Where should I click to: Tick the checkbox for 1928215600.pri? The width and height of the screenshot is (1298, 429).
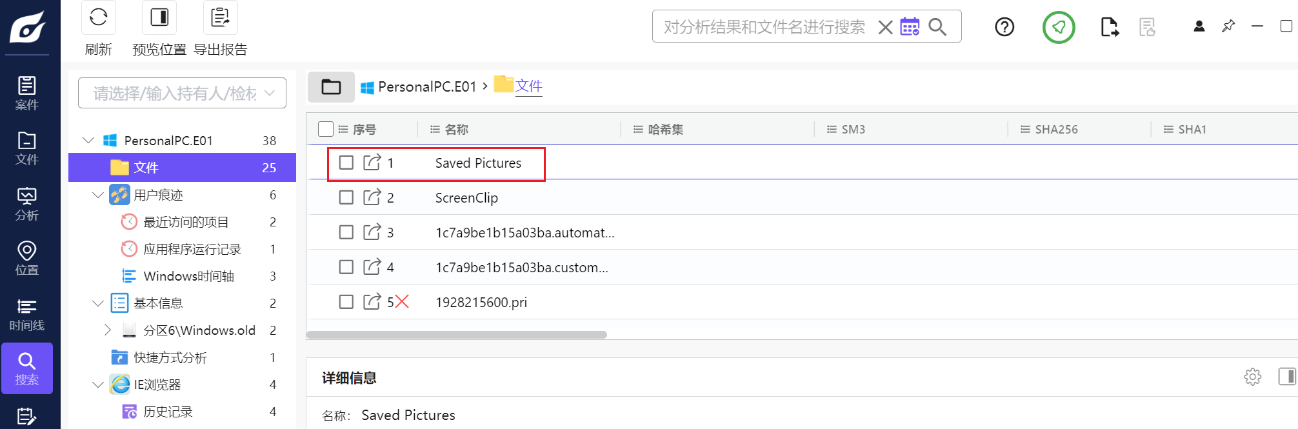click(346, 302)
